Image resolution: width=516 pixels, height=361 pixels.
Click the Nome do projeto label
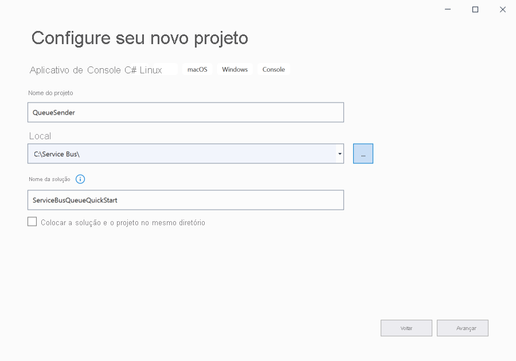50,92
